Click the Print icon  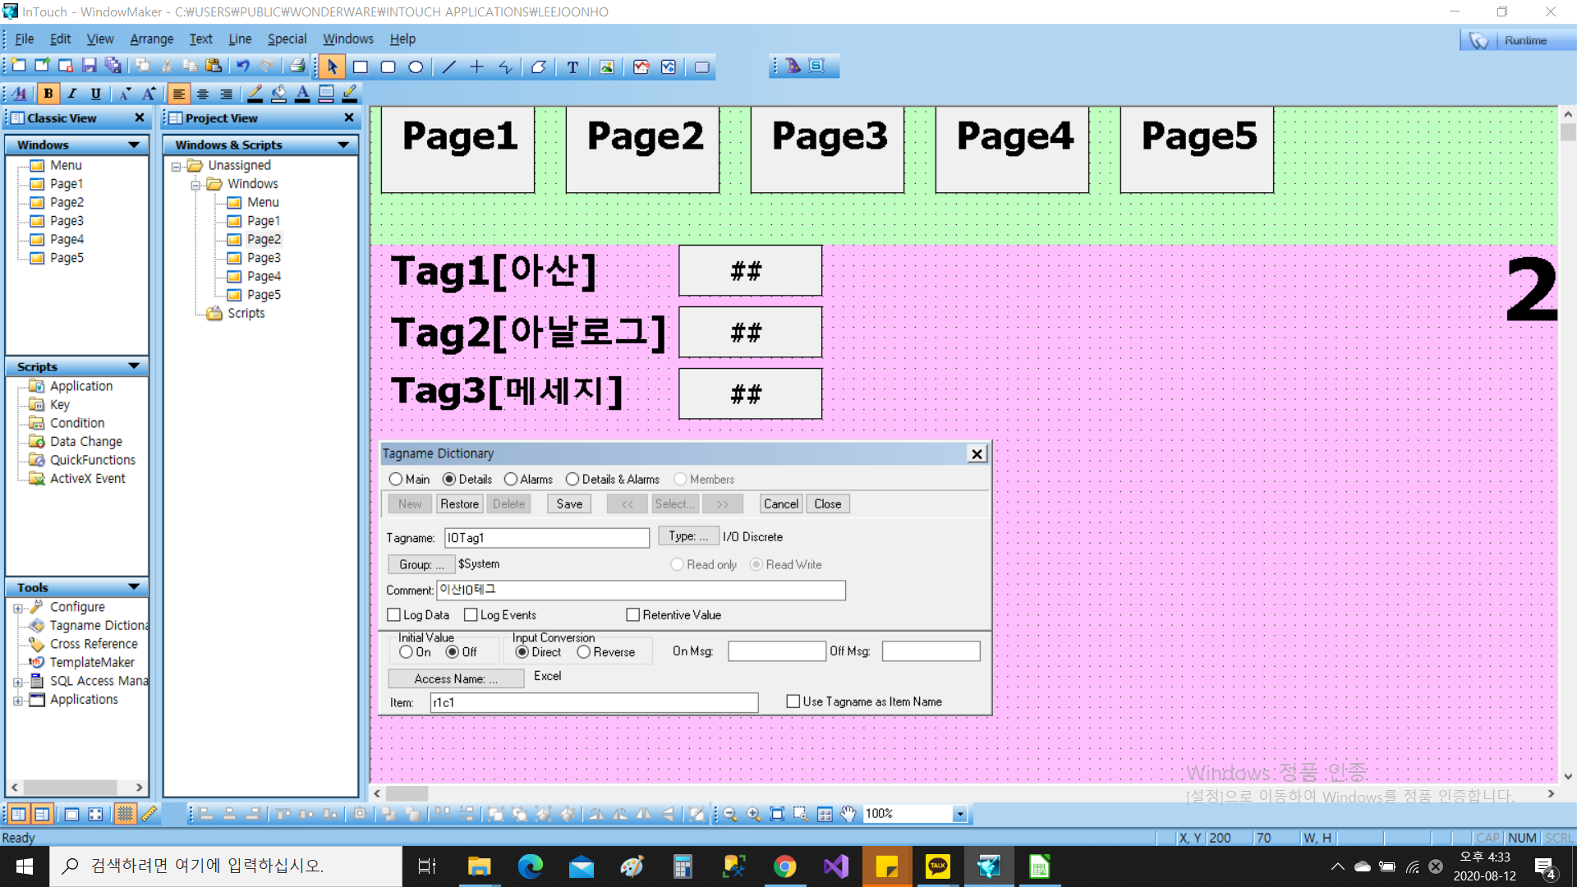[297, 67]
